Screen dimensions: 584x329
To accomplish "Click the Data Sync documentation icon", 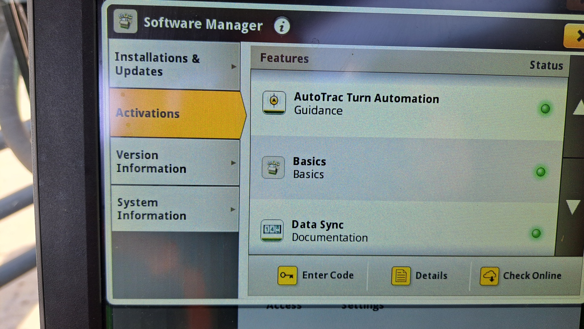I will tap(272, 231).
